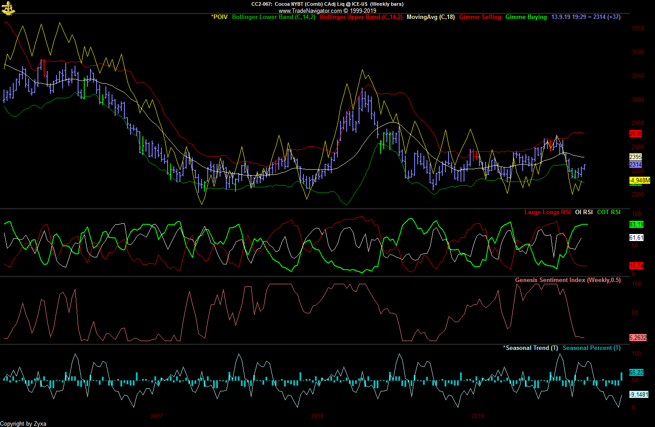The image size is (655, 427).
Task: Select the Genesis Sentiment Index (Weekly,0.5) label
Action: tap(568, 280)
